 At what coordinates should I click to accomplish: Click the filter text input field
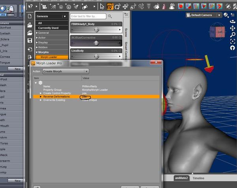point(88,16)
